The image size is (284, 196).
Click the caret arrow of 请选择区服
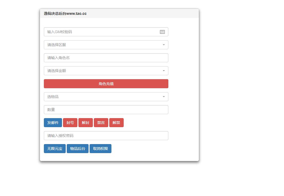click(x=164, y=45)
